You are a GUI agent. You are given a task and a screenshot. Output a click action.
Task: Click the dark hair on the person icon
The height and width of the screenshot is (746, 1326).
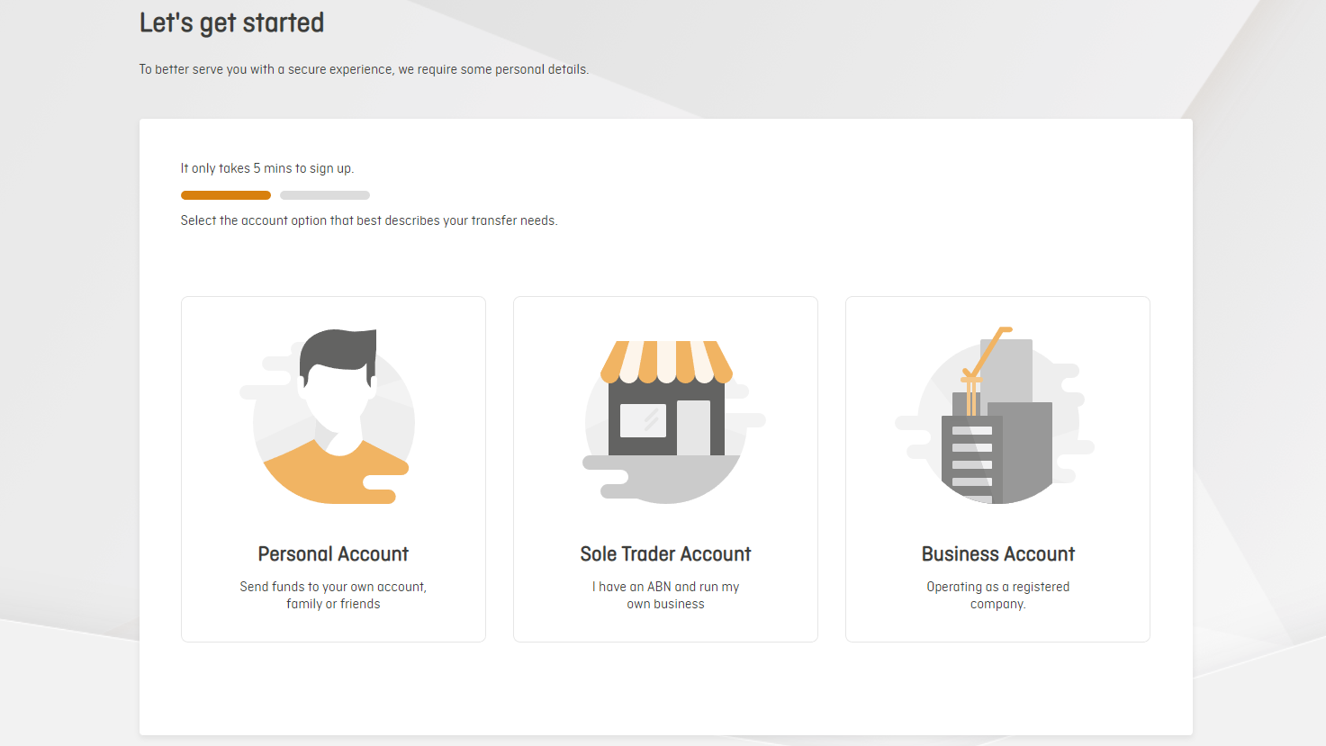tap(338, 349)
